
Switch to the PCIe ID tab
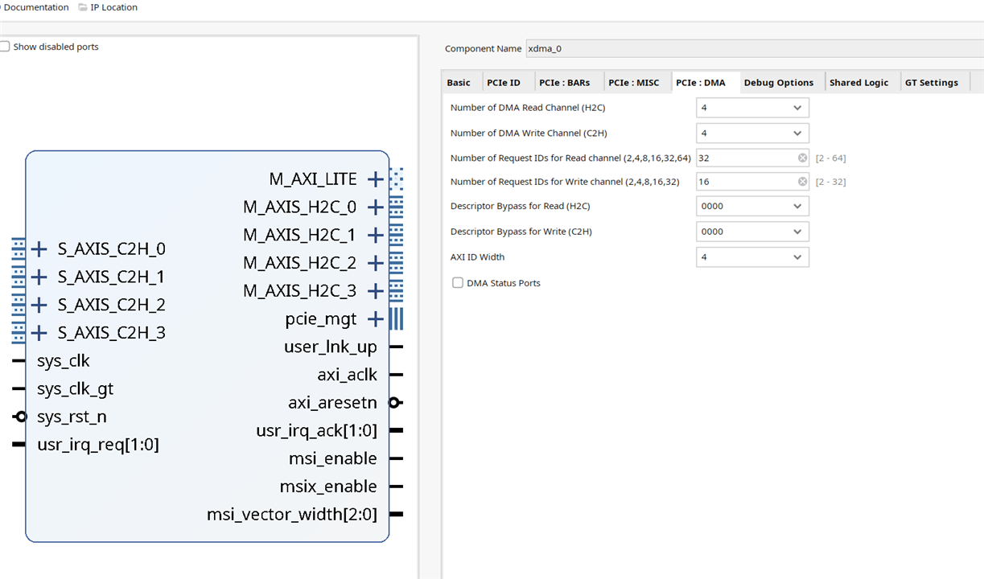coord(504,83)
